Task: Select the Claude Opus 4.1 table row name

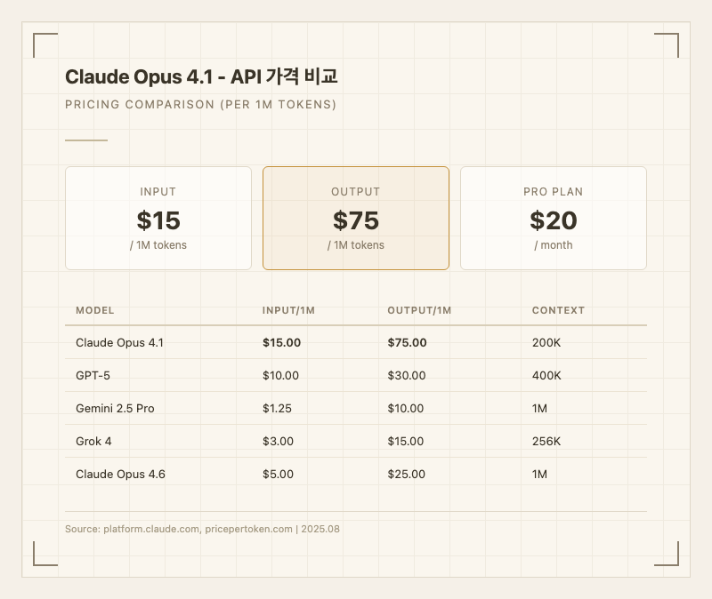Action: pyautogui.click(x=120, y=343)
